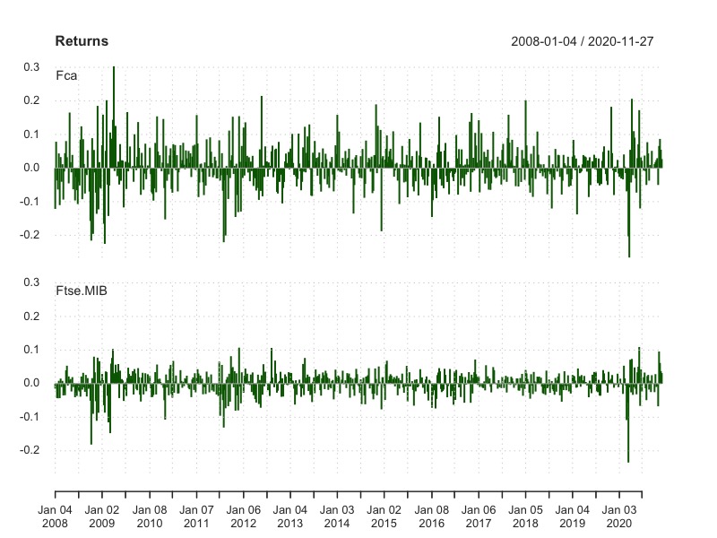The width and height of the screenshot is (717, 538).
Task: Click the Jan 03 2014 axis label
Action: (337, 516)
